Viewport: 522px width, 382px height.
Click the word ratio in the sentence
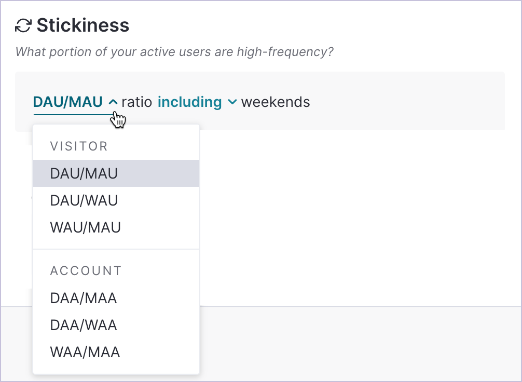point(137,102)
